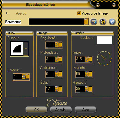Increase the Éclat value with up arrow

pyautogui.click(x=56, y=88)
